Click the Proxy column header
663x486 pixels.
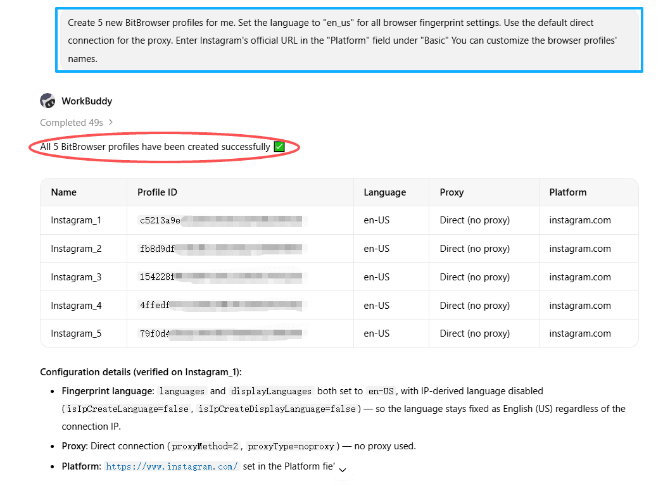(x=451, y=192)
